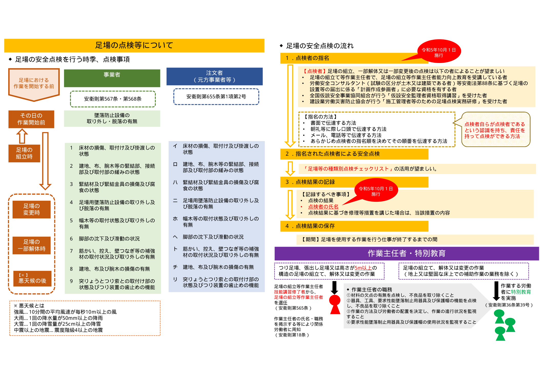Click 大雪 1回の降雪量が25cm以上 line
Image resolution: width=540 pixels, height=381 pixels.
(57, 324)
